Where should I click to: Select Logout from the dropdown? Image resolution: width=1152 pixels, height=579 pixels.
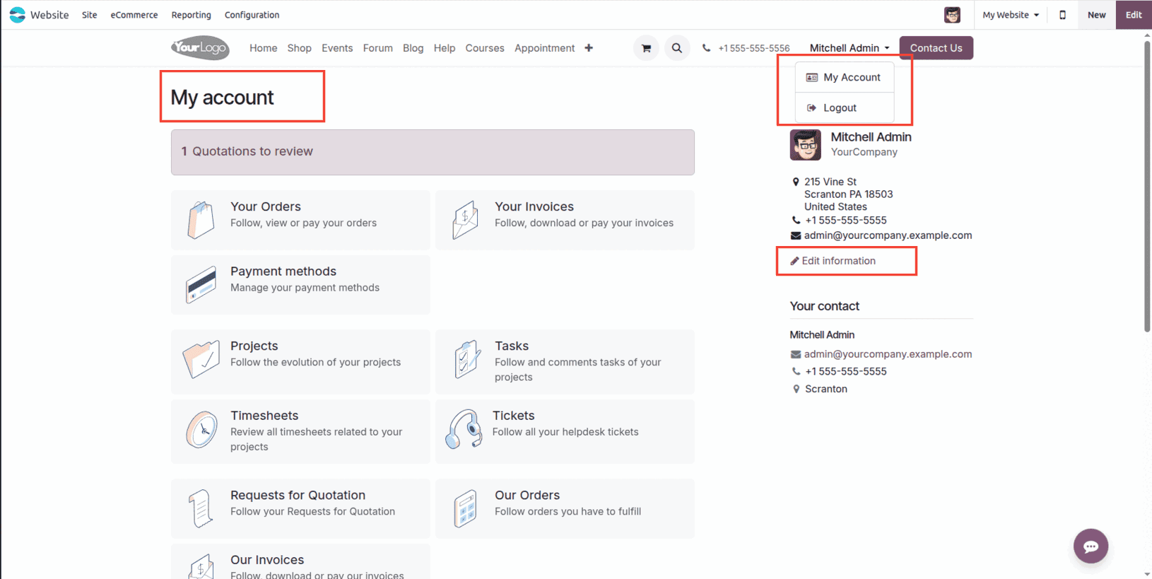pos(845,107)
